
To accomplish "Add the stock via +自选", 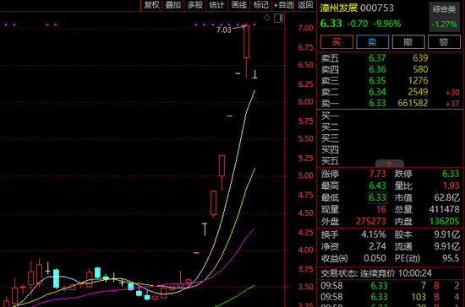I will point(283,5).
